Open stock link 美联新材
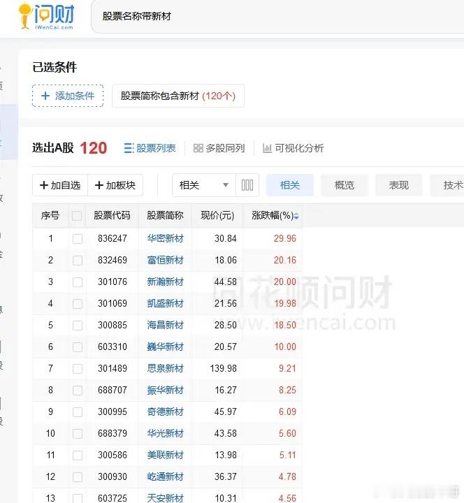 tap(165, 455)
